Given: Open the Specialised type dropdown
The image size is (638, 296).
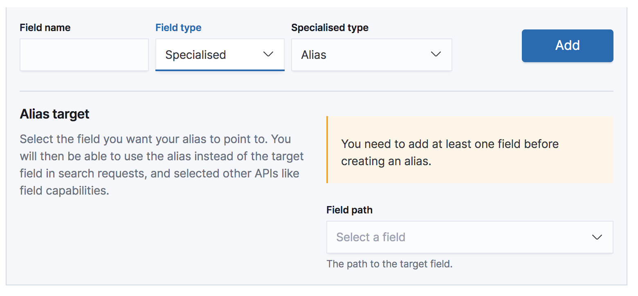Looking at the screenshot, I should pos(371,55).
